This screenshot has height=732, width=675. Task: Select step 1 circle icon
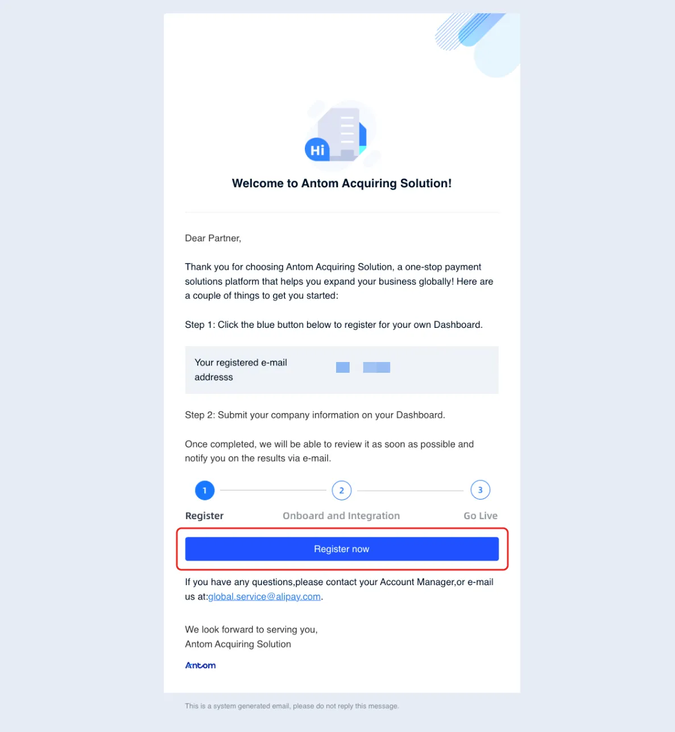pos(205,490)
